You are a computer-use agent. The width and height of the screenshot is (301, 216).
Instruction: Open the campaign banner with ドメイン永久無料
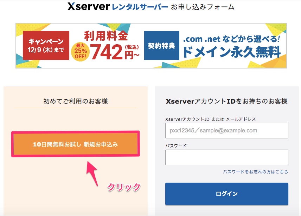tap(151, 46)
